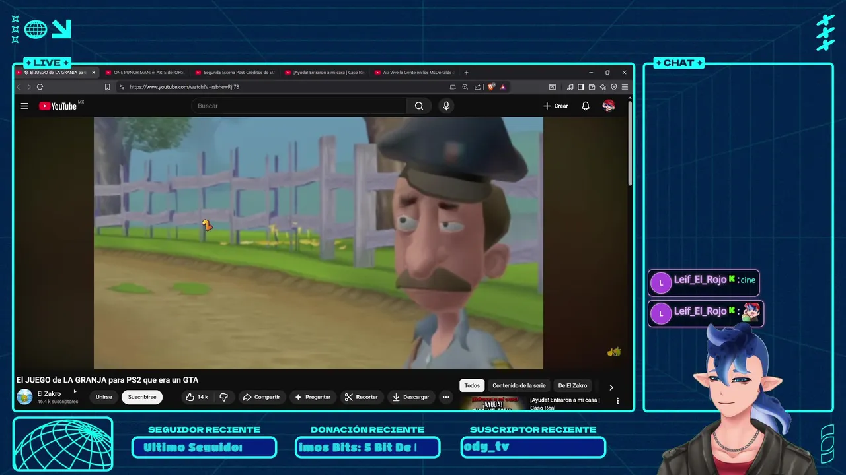Click the search magnifier button on YouTube

419,106
